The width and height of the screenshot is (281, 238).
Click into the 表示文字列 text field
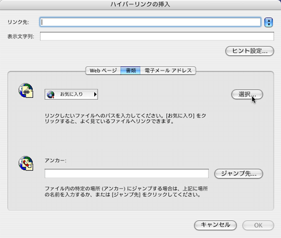pyautogui.click(x=157, y=36)
